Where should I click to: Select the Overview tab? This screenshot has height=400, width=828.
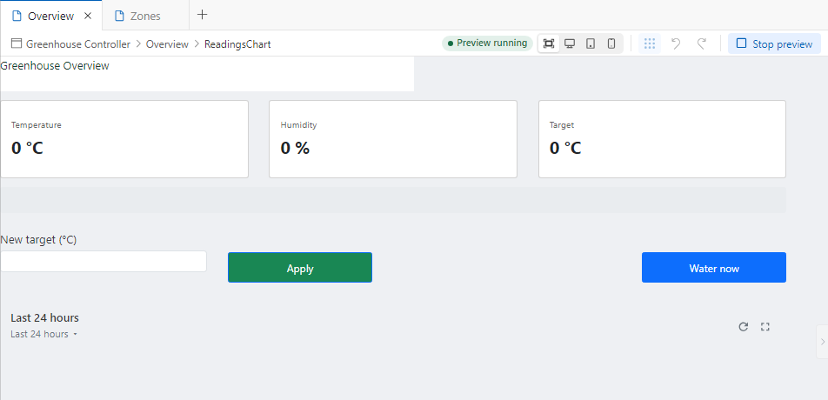click(x=50, y=16)
